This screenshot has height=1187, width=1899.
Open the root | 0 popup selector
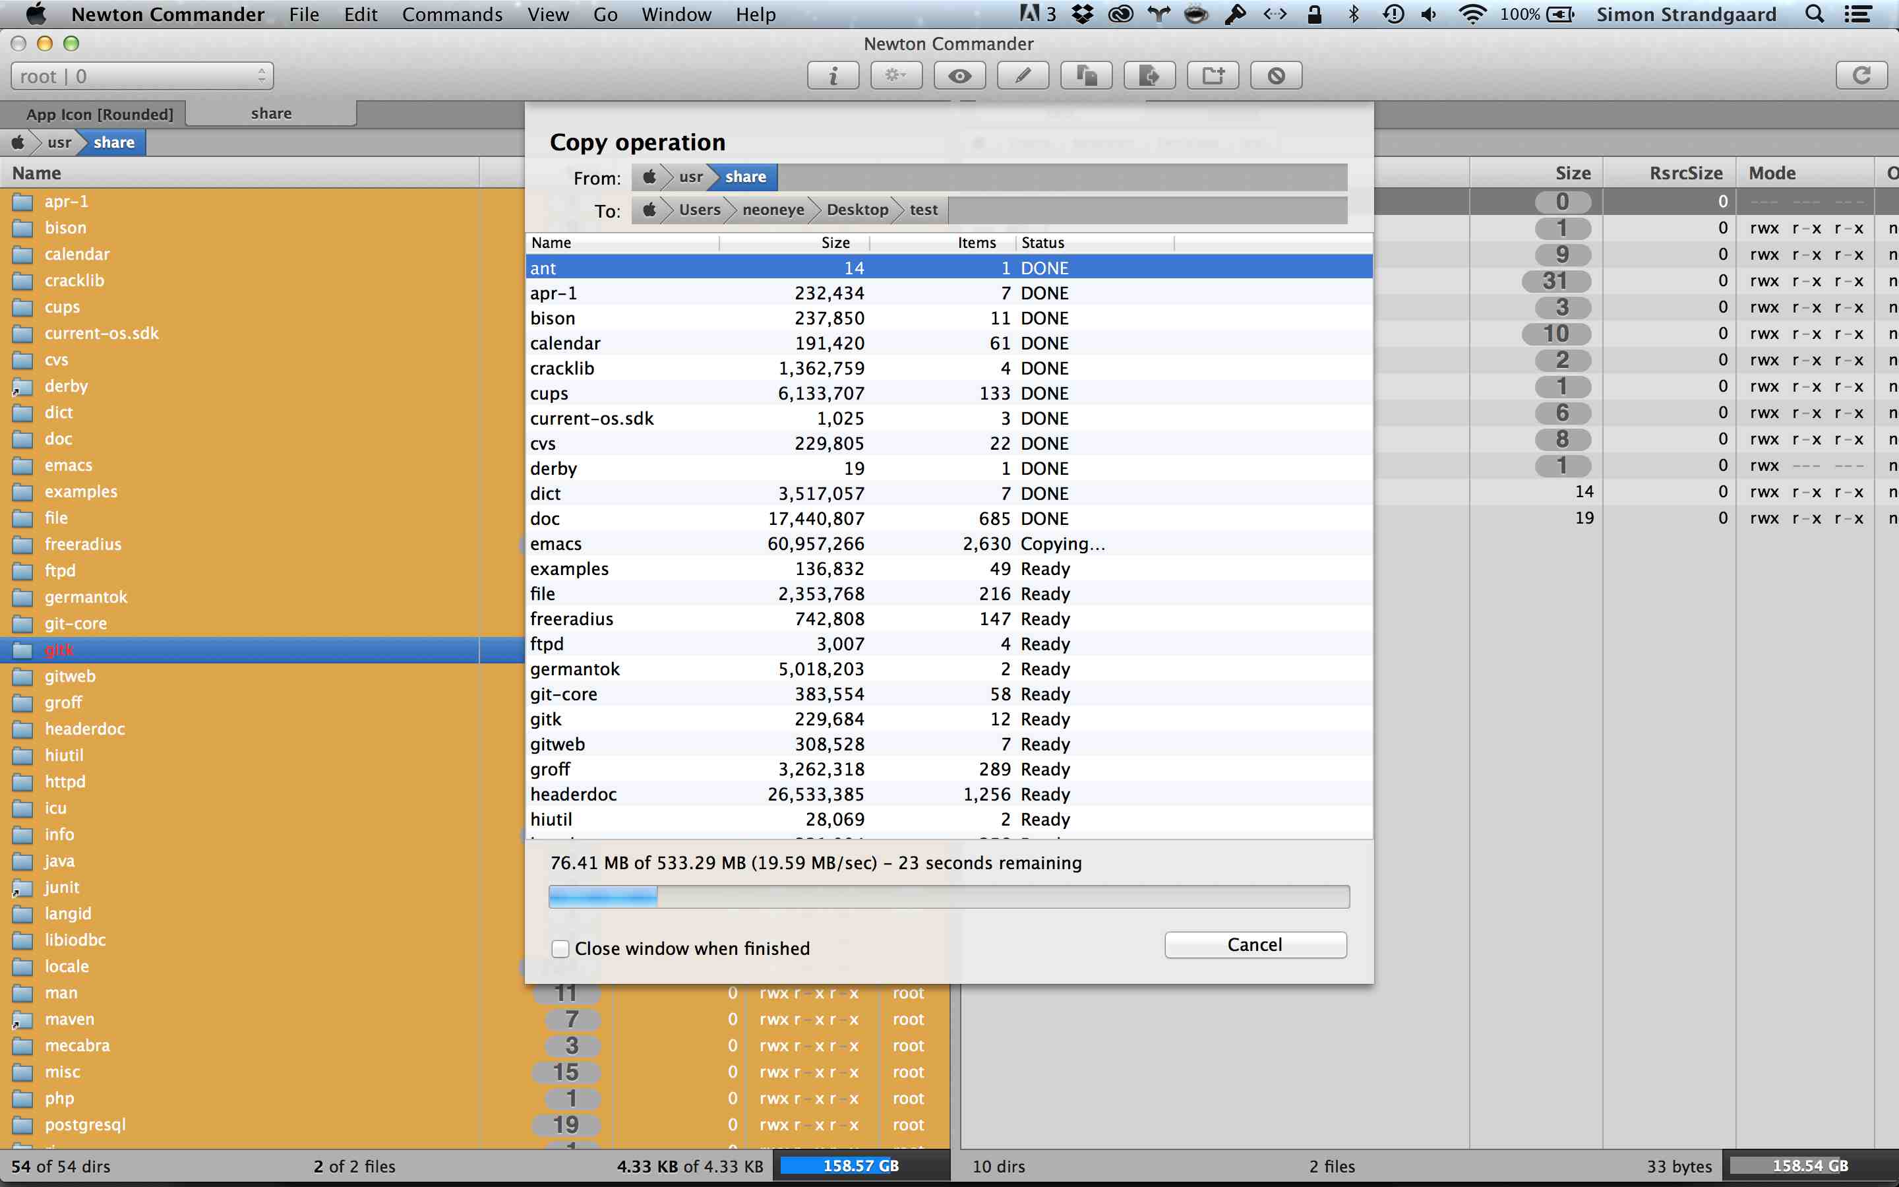tap(142, 76)
